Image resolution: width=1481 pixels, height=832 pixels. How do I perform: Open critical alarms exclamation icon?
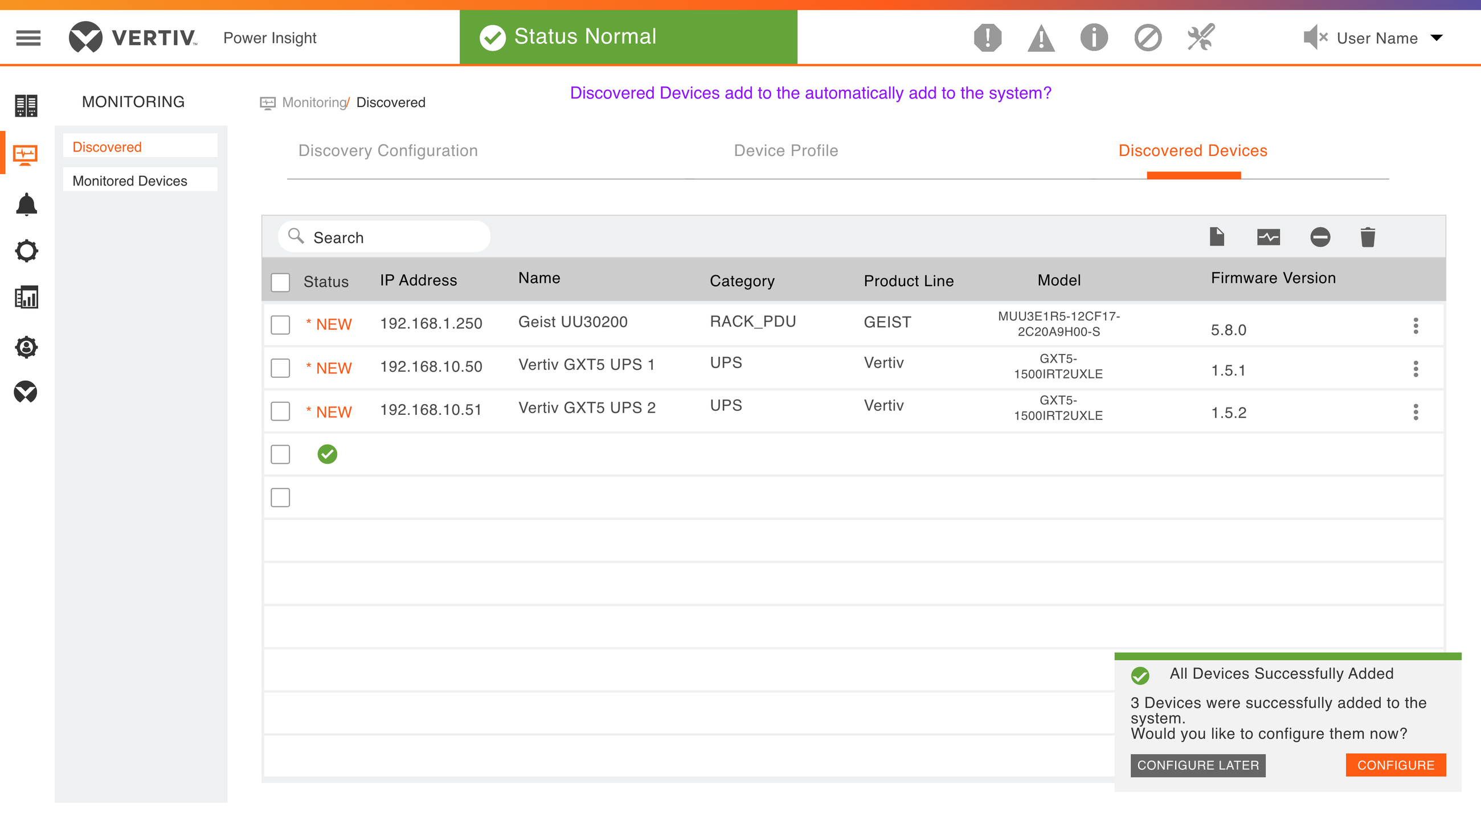pos(988,38)
